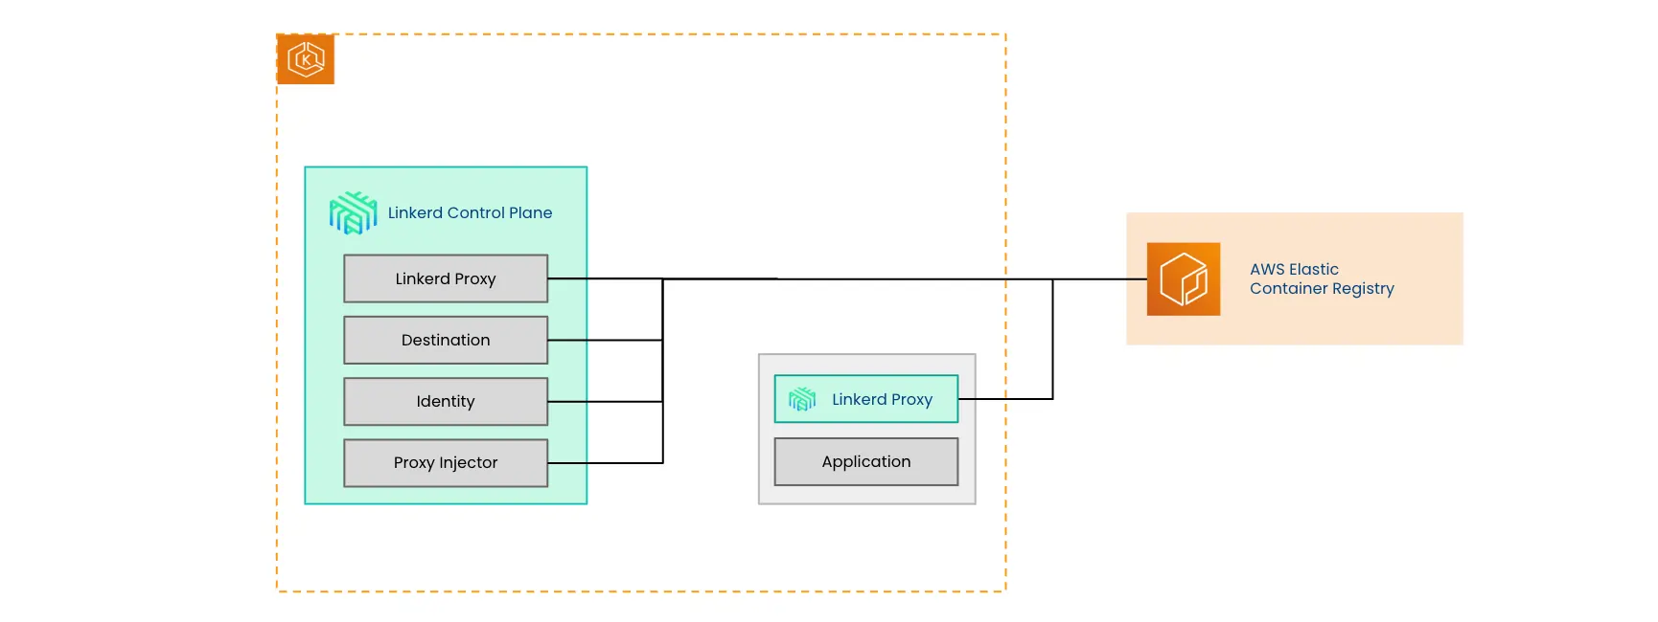
Task: Select the Linkerd Proxy box in control plane
Action: coord(446,278)
